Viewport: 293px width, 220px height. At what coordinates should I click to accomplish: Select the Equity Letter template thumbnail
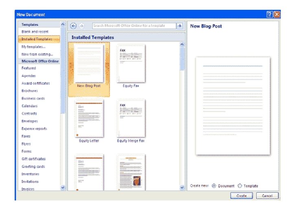[x=89, y=118]
